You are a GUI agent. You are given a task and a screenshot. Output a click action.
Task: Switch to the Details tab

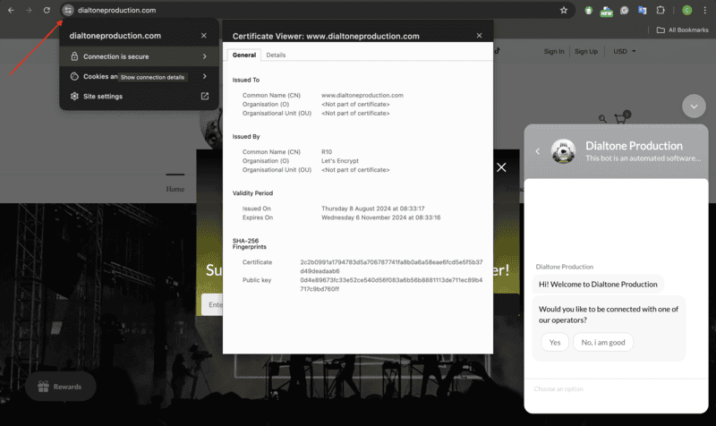point(276,55)
